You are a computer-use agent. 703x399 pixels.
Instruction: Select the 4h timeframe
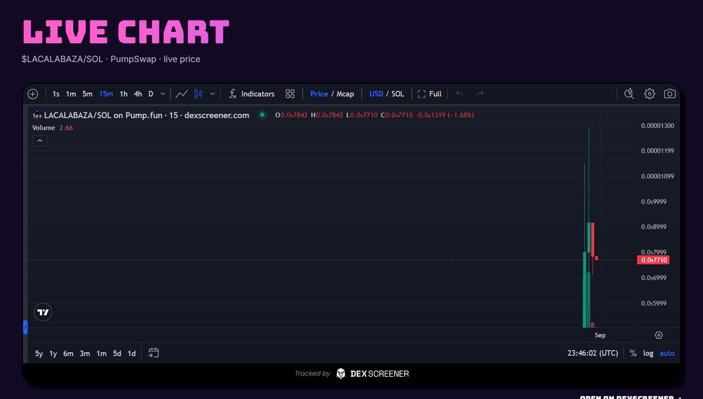138,94
